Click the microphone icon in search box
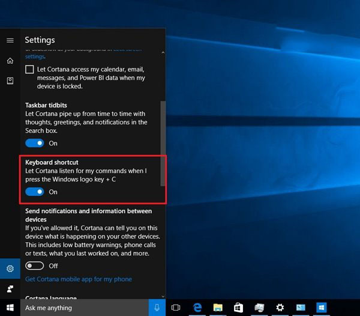Viewport: 360px width, 316px height. coord(157,308)
